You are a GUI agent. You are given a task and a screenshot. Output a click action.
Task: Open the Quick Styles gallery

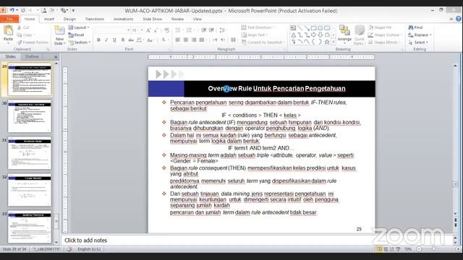click(360, 35)
